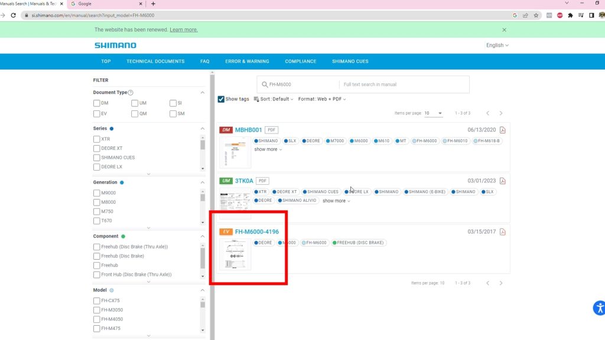Click the share page icon in address bar
The image size is (605, 340).
[x=525, y=15]
